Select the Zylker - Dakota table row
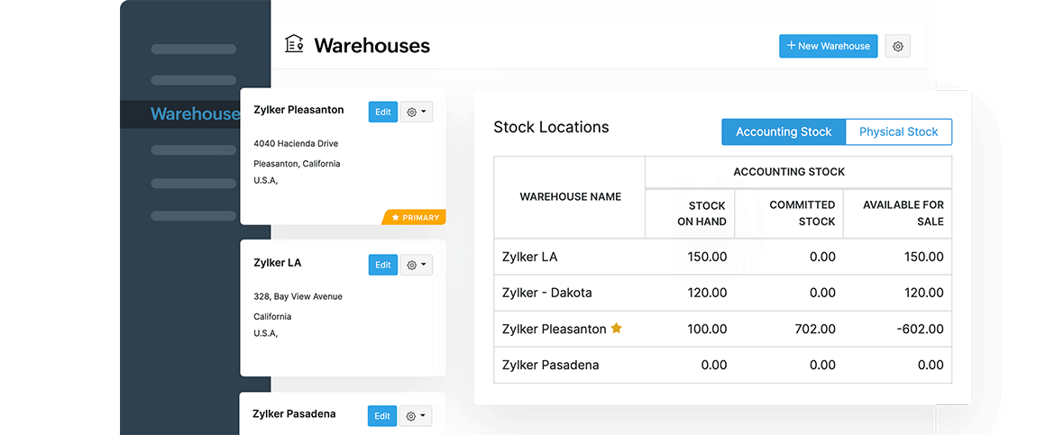The image size is (1055, 435). coord(722,293)
